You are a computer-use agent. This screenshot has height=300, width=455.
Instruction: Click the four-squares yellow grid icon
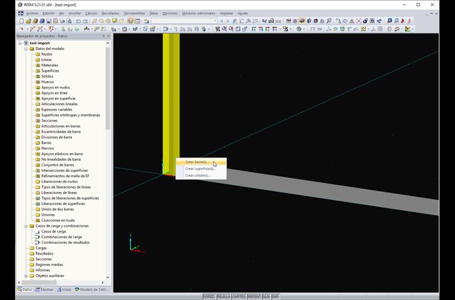[x=363, y=29]
